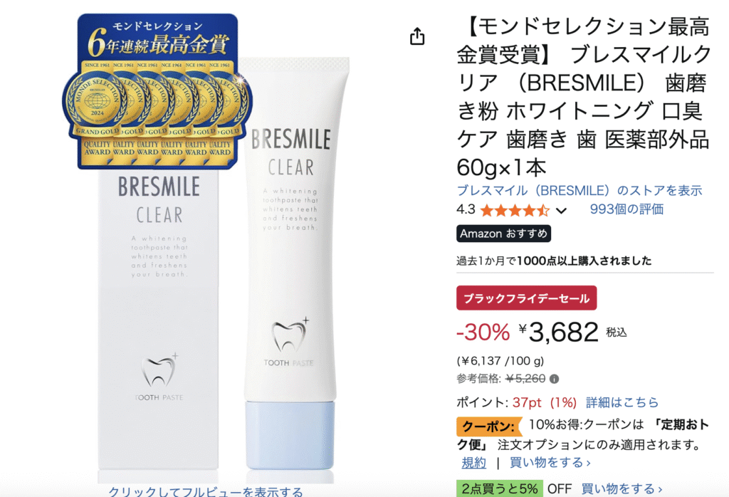
Task: Click the クーポン orange label
Action: (x=489, y=427)
